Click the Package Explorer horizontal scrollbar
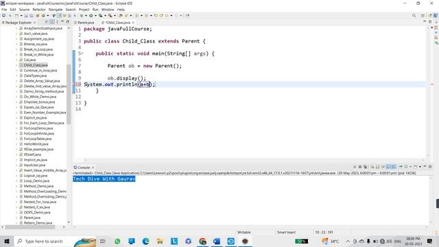Screen dimensions: 439x247 coord(30,227)
